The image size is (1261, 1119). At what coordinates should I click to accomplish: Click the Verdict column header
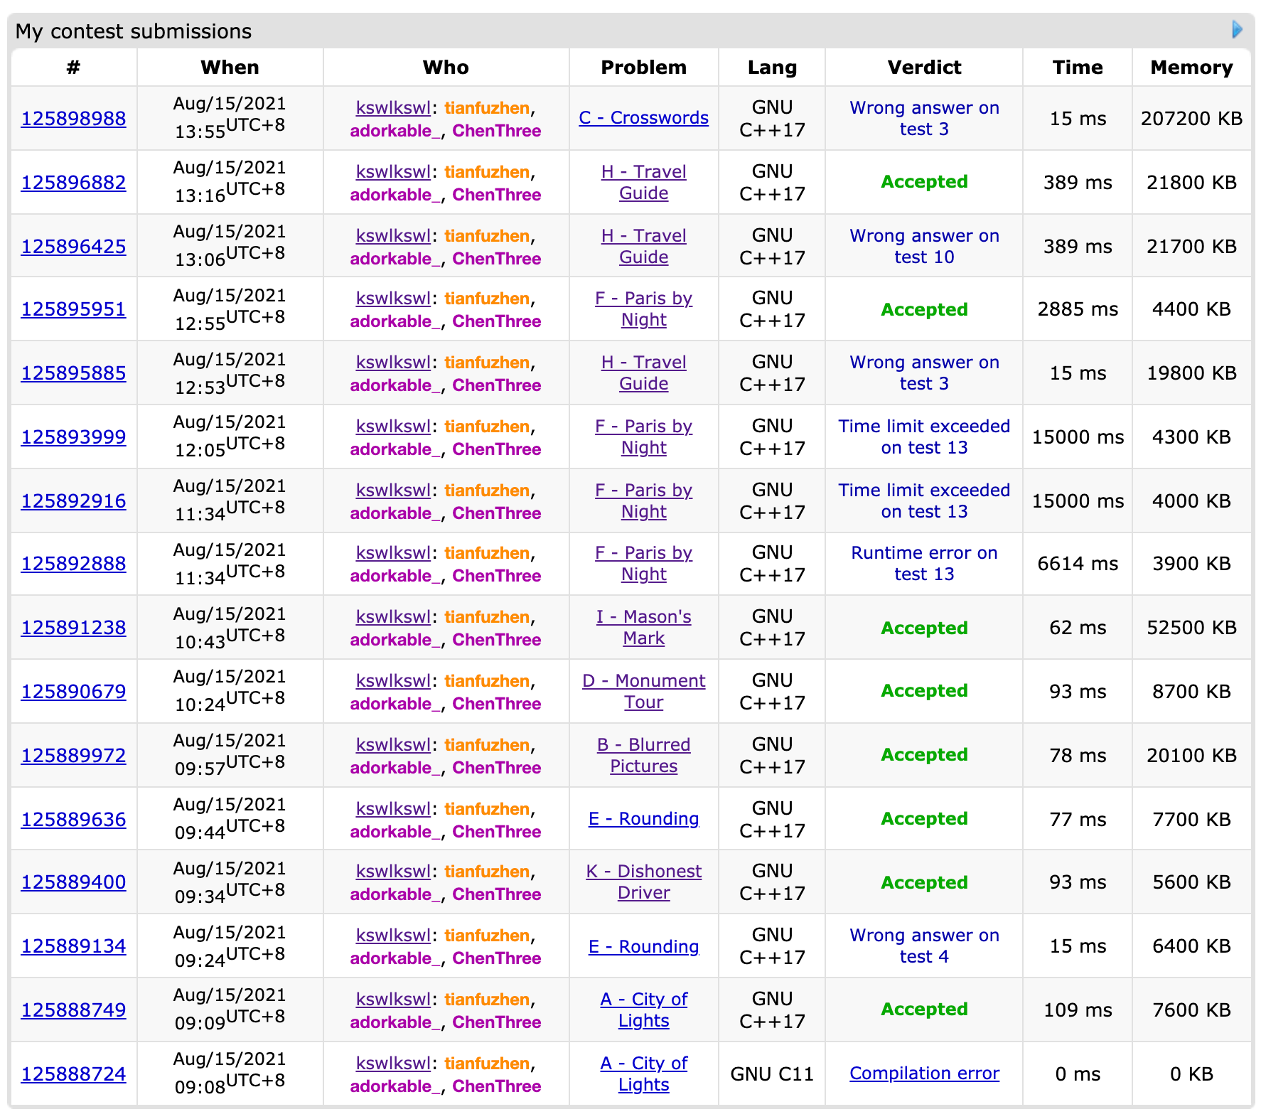[923, 68]
